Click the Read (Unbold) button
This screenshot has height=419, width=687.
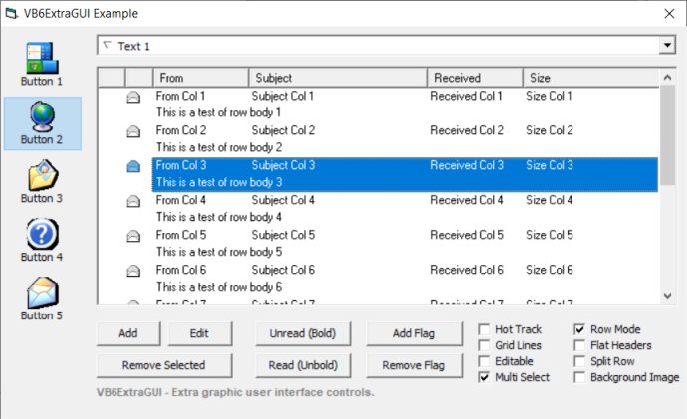[x=303, y=365]
